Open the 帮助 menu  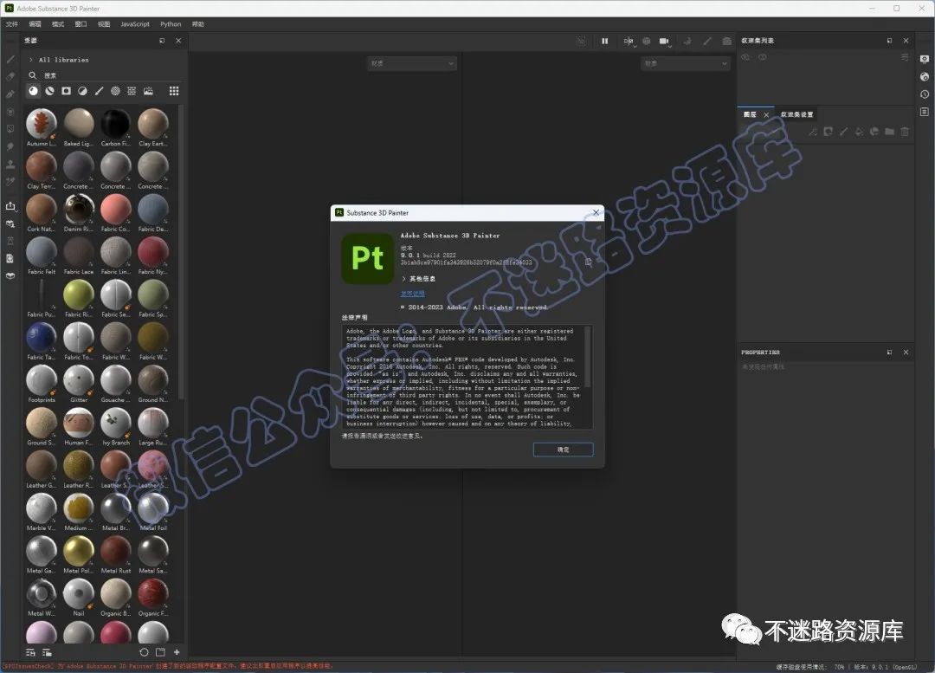(x=198, y=24)
